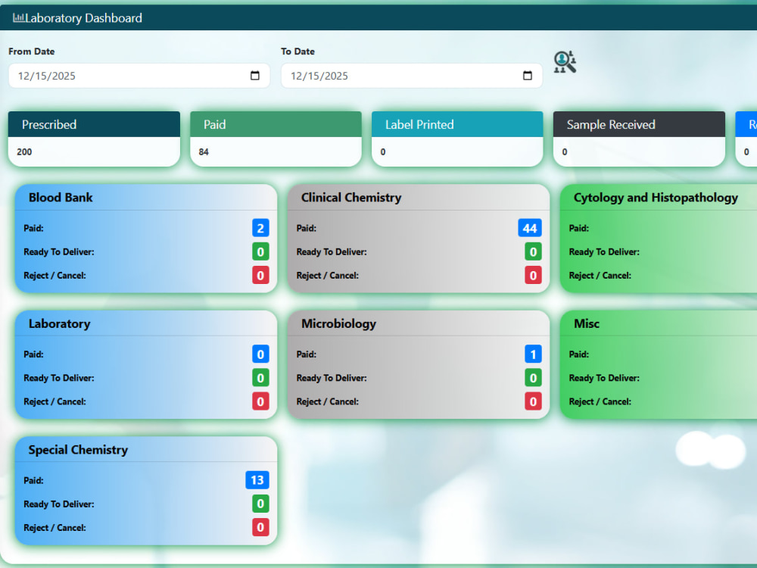This screenshot has height=568, width=757.
Task: Open the From Date calendar picker icon
Action: point(255,75)
